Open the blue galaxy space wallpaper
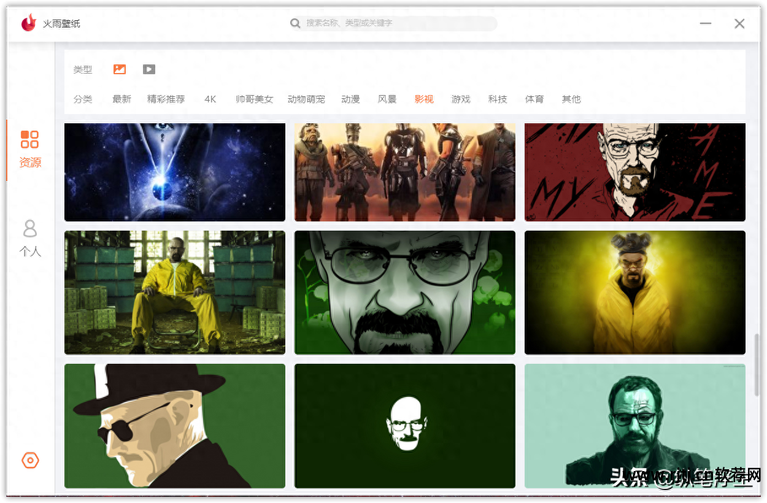The image size is (767, 503). (x=175, y=172)
